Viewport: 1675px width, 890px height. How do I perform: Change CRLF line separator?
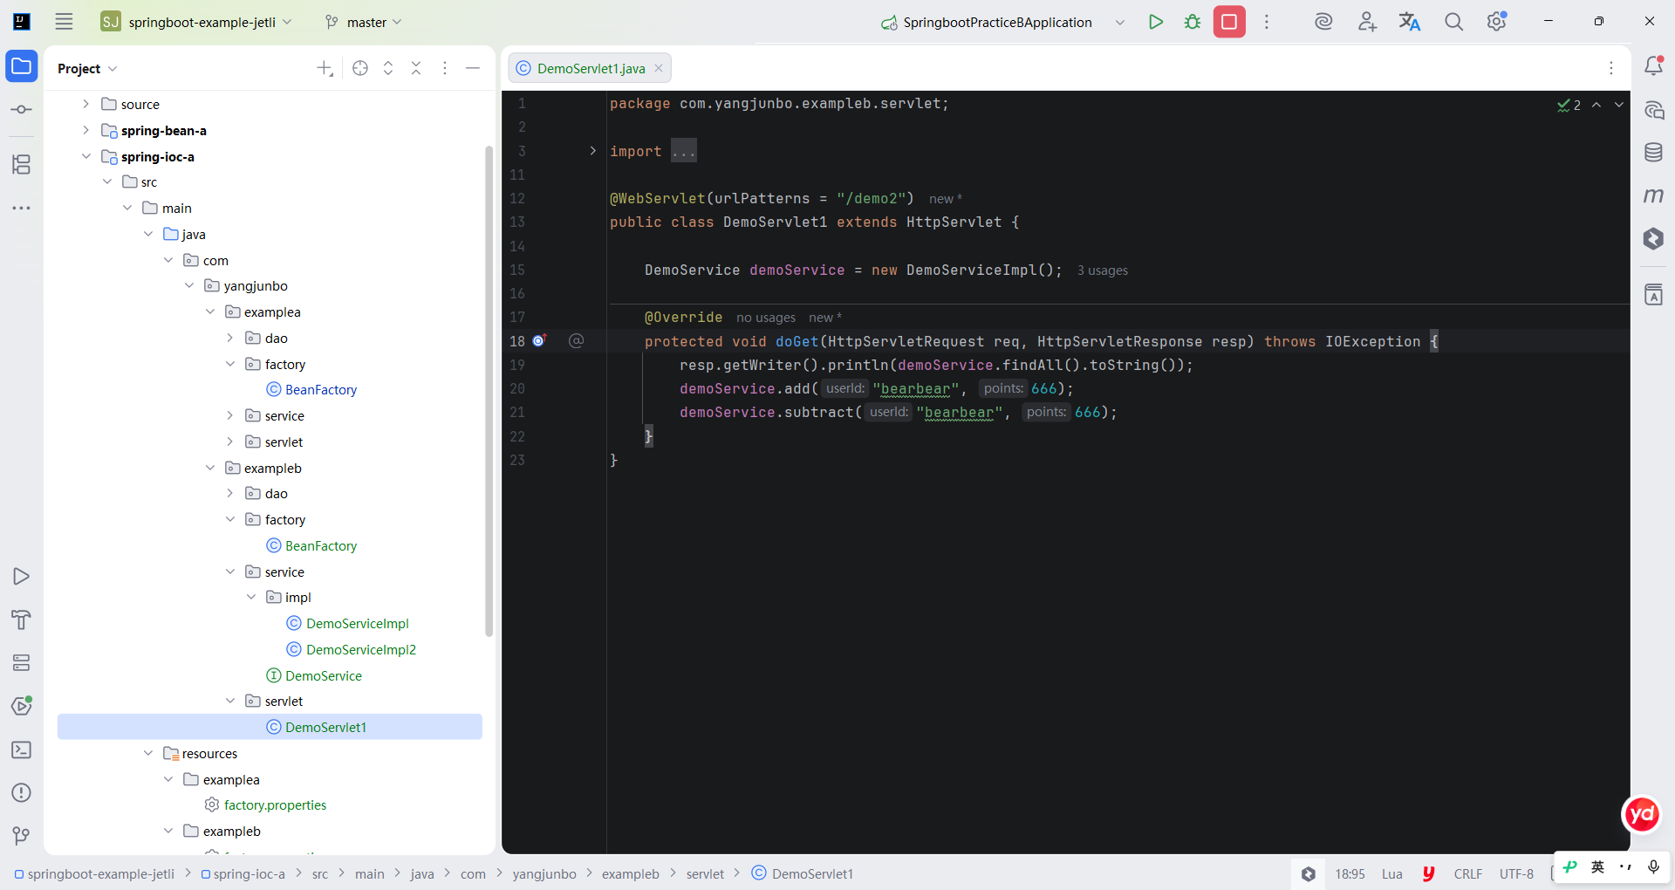pos(1468,873)
